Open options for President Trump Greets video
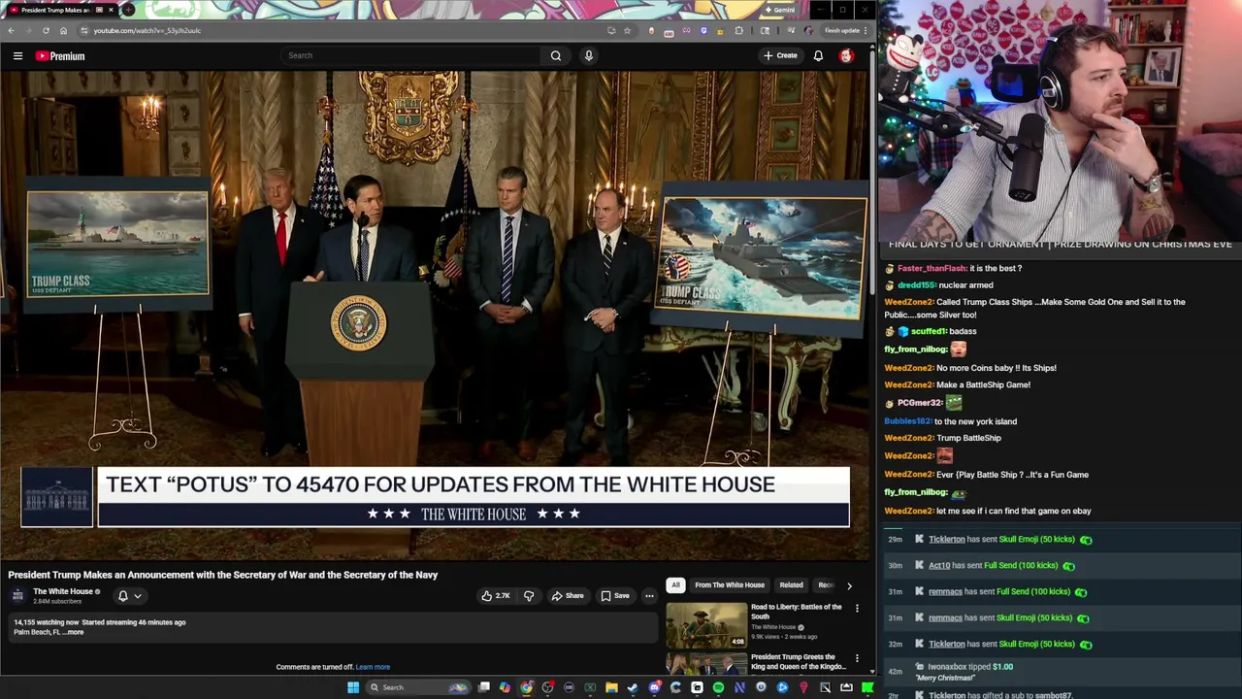 pyautogui.click(x=857, y=659)
